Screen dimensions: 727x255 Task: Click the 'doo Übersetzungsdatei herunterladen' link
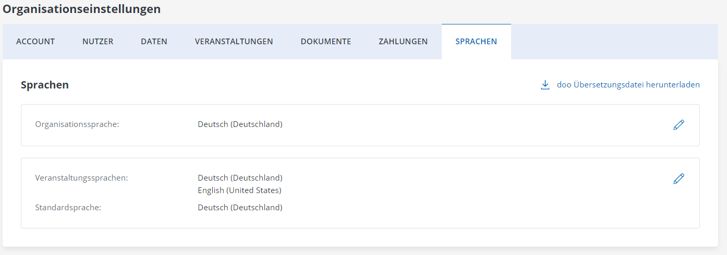point(628,85)
